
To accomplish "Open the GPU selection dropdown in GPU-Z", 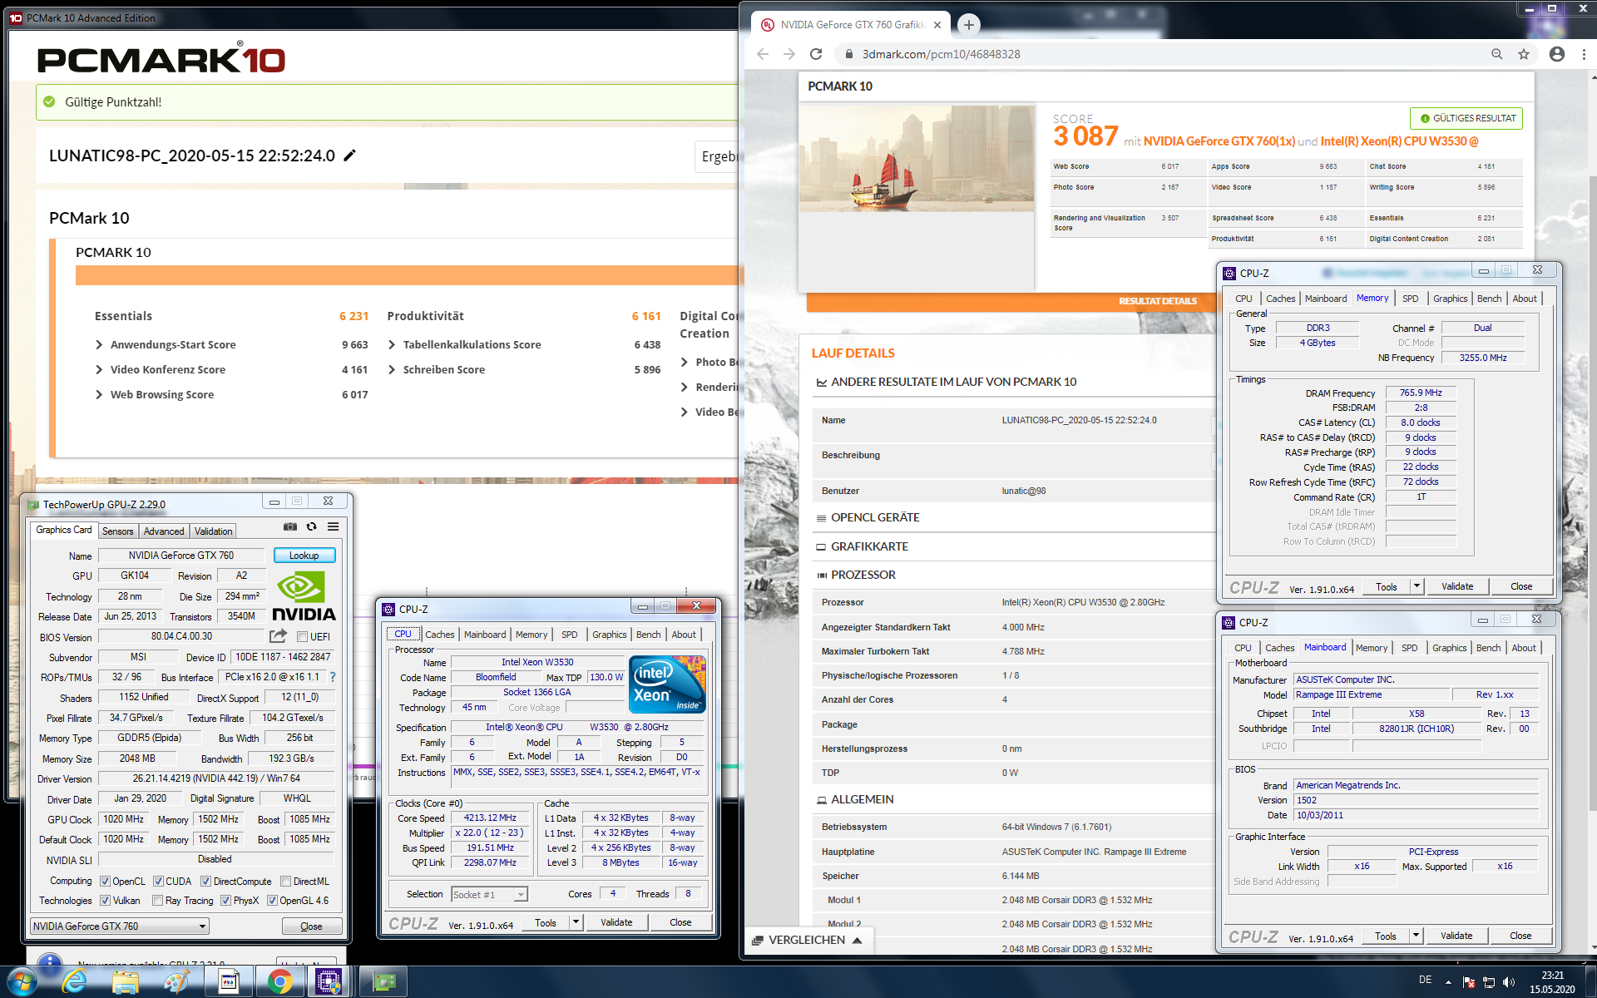I will coord(120,926).
